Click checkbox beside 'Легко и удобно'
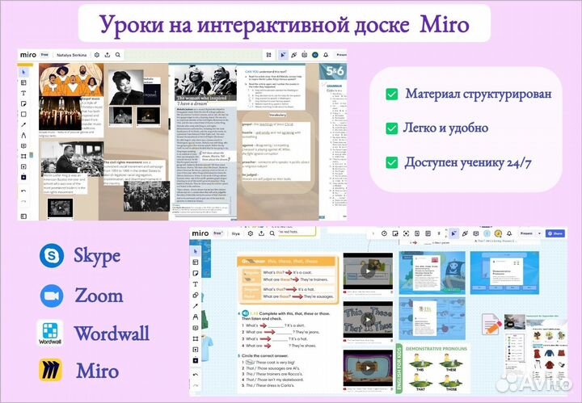 click(x=391, y=128)
